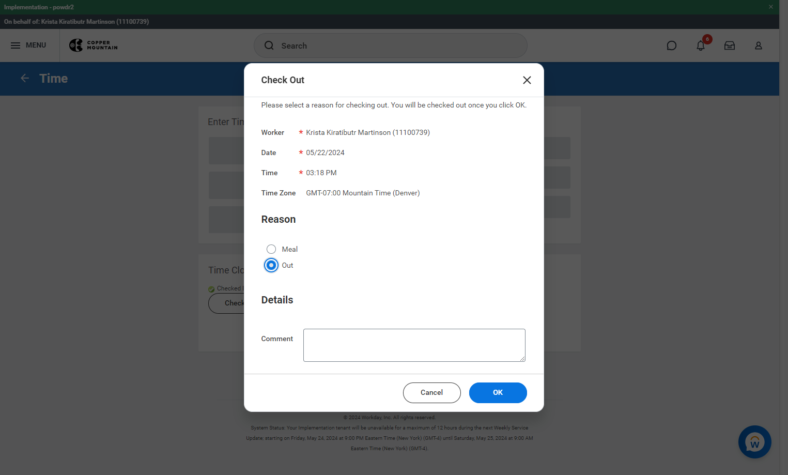This screenshot has width=788, height=475.
Task: Click the back arrow beside Time
Action: pyautogui.click(x=25, y=78)
